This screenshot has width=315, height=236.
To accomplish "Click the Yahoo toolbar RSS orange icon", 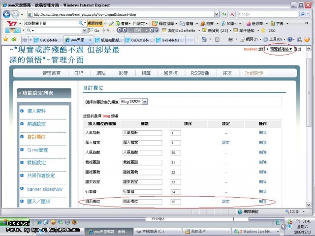I will 154,24.
